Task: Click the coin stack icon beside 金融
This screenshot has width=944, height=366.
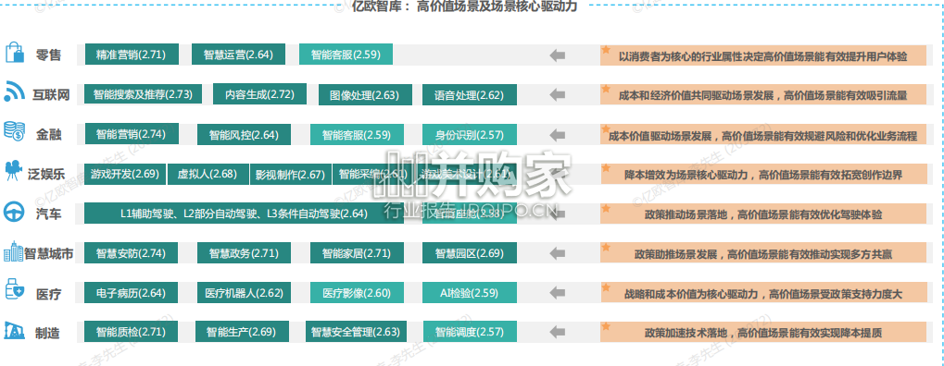Action: click(x=14, y=131)
